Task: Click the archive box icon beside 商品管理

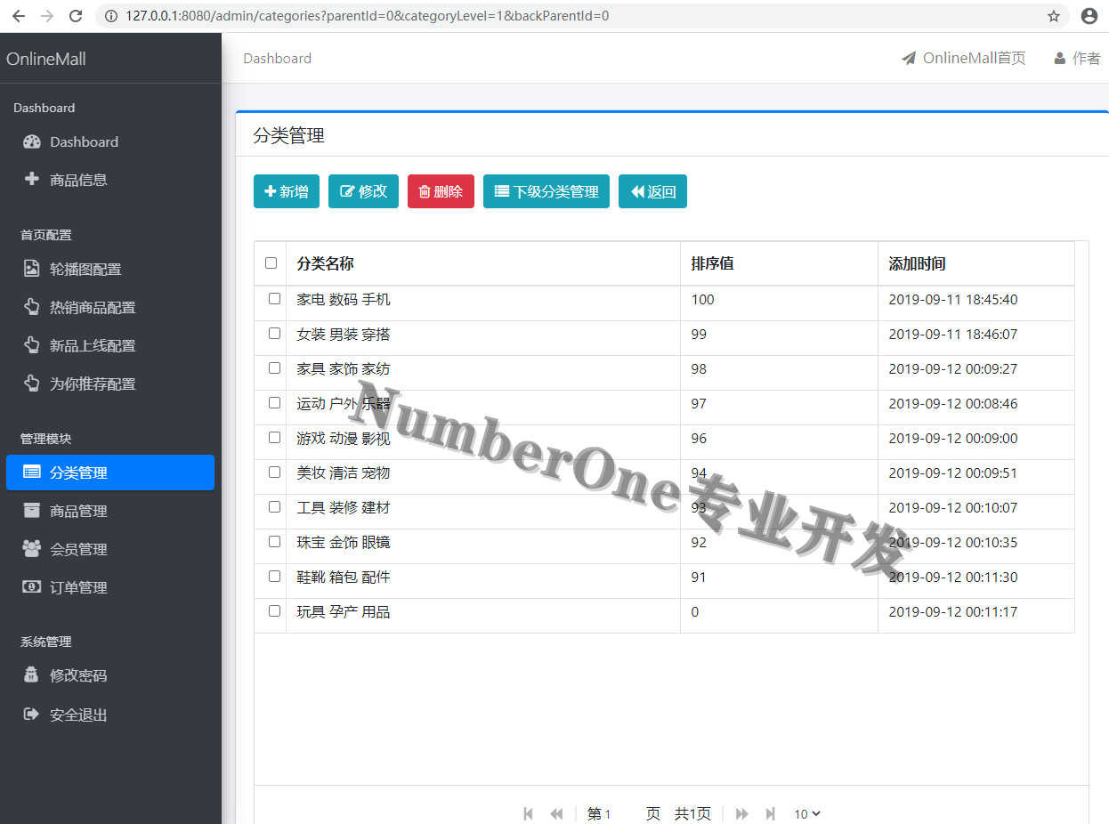Action: (x=32, y=510)
